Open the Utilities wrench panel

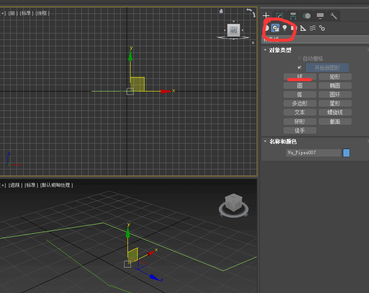pos(334,16)
